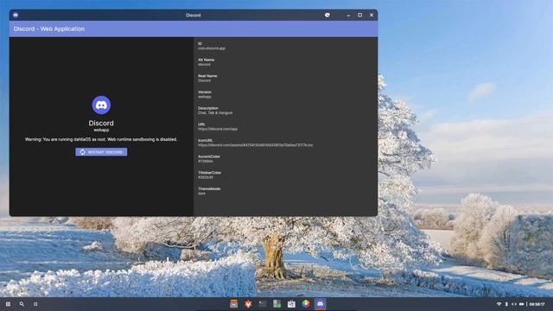
Task: Open the app launcher grid on taskbar
Action: [8, 304]
